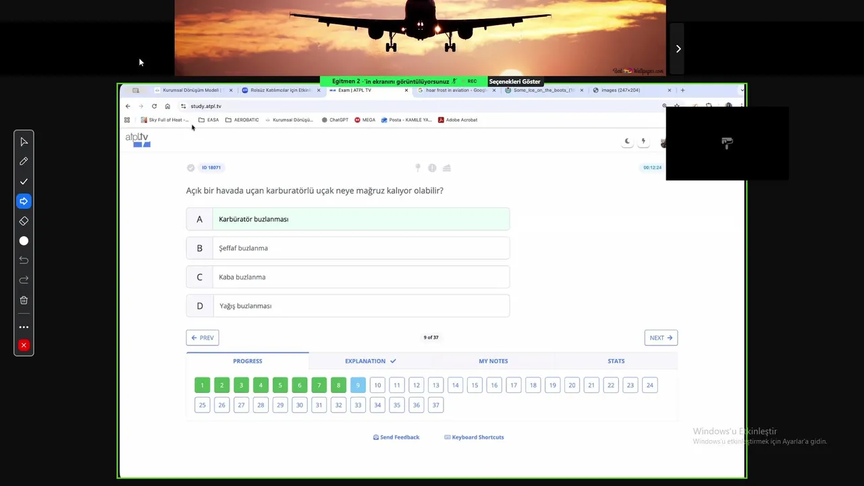This screenshot has height=486, width=864.
Task: Go to next question with NEXT
Action: [661, 337]
